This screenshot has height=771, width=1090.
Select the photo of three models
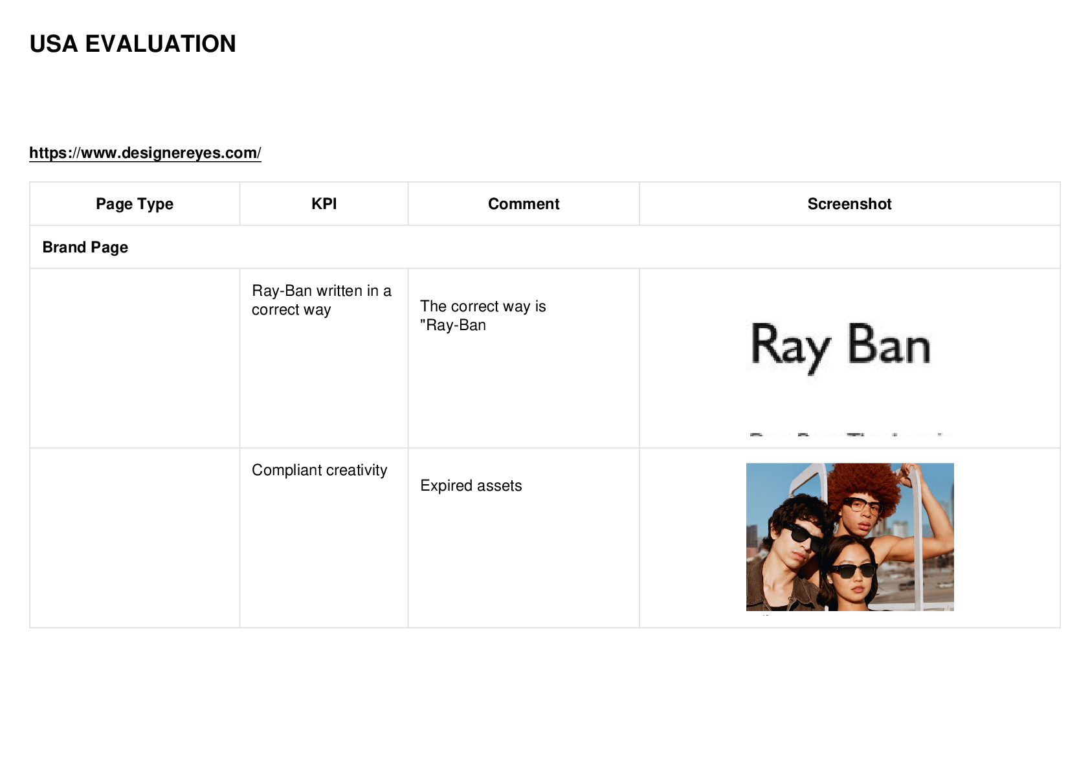pyautogui.click(x=850, y=537)
